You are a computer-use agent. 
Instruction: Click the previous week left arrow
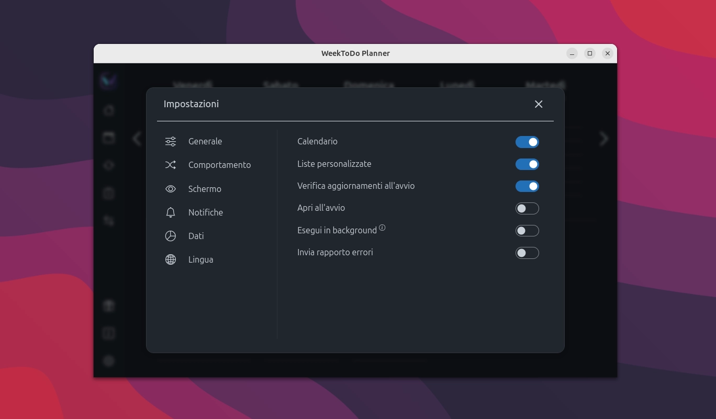click(x=137, y=139)
